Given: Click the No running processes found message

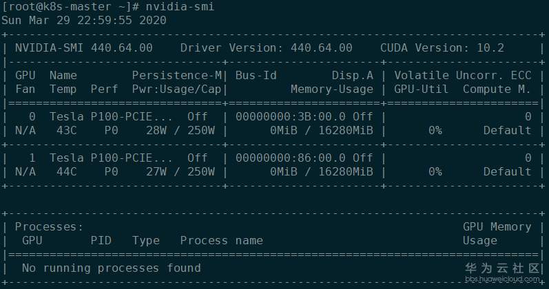Looking at the screenshot, I should [111, 268].
